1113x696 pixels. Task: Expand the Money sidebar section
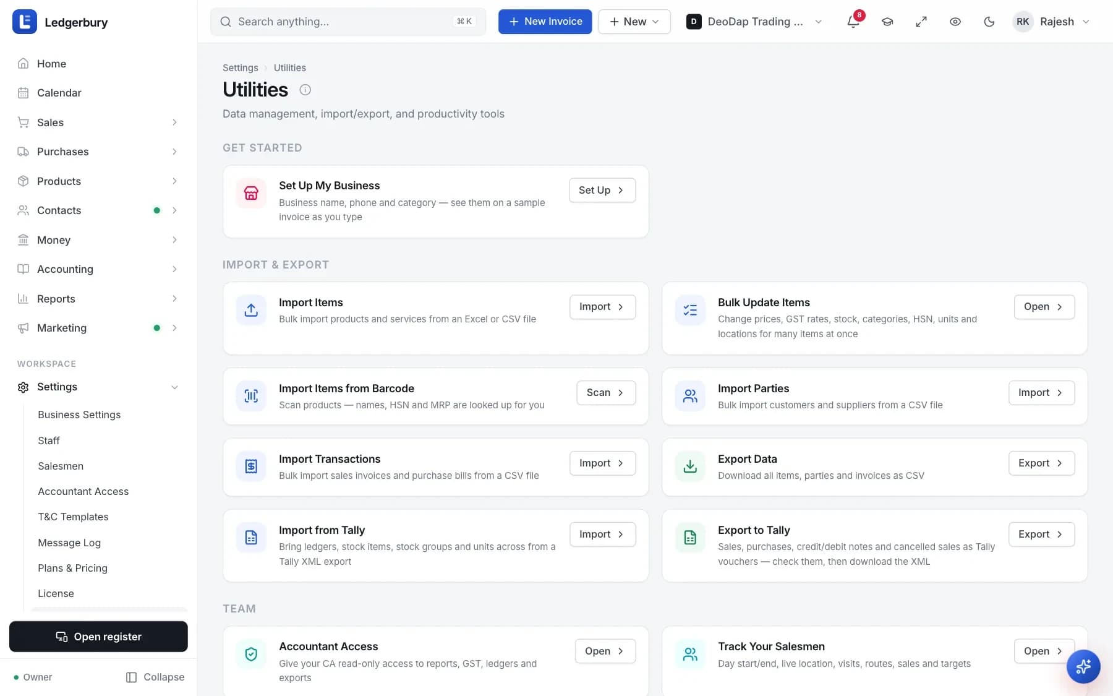coord(98,240)
